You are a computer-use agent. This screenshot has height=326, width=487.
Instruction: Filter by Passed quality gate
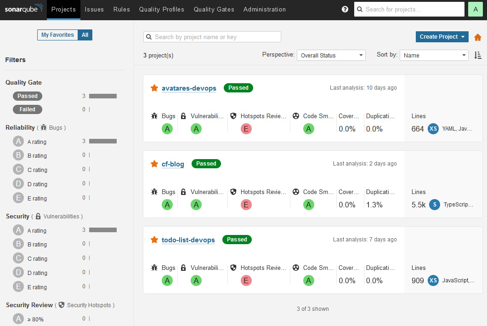(27, 96)
